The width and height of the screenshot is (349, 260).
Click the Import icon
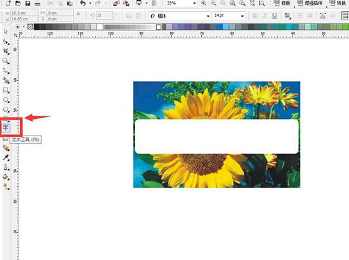[x=116, y=3]
